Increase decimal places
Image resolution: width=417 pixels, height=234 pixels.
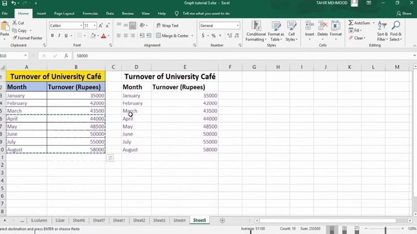point(229,36)
